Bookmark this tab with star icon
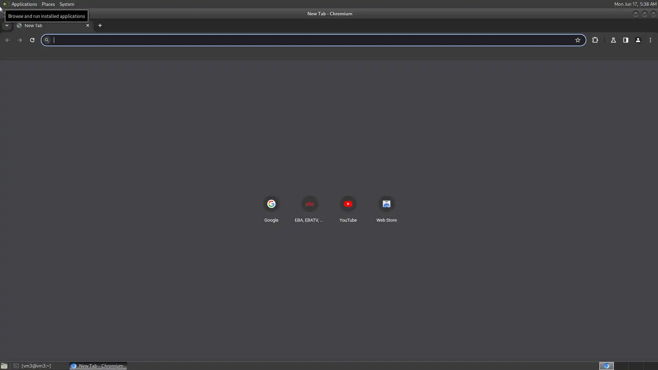 pos(578,40)
